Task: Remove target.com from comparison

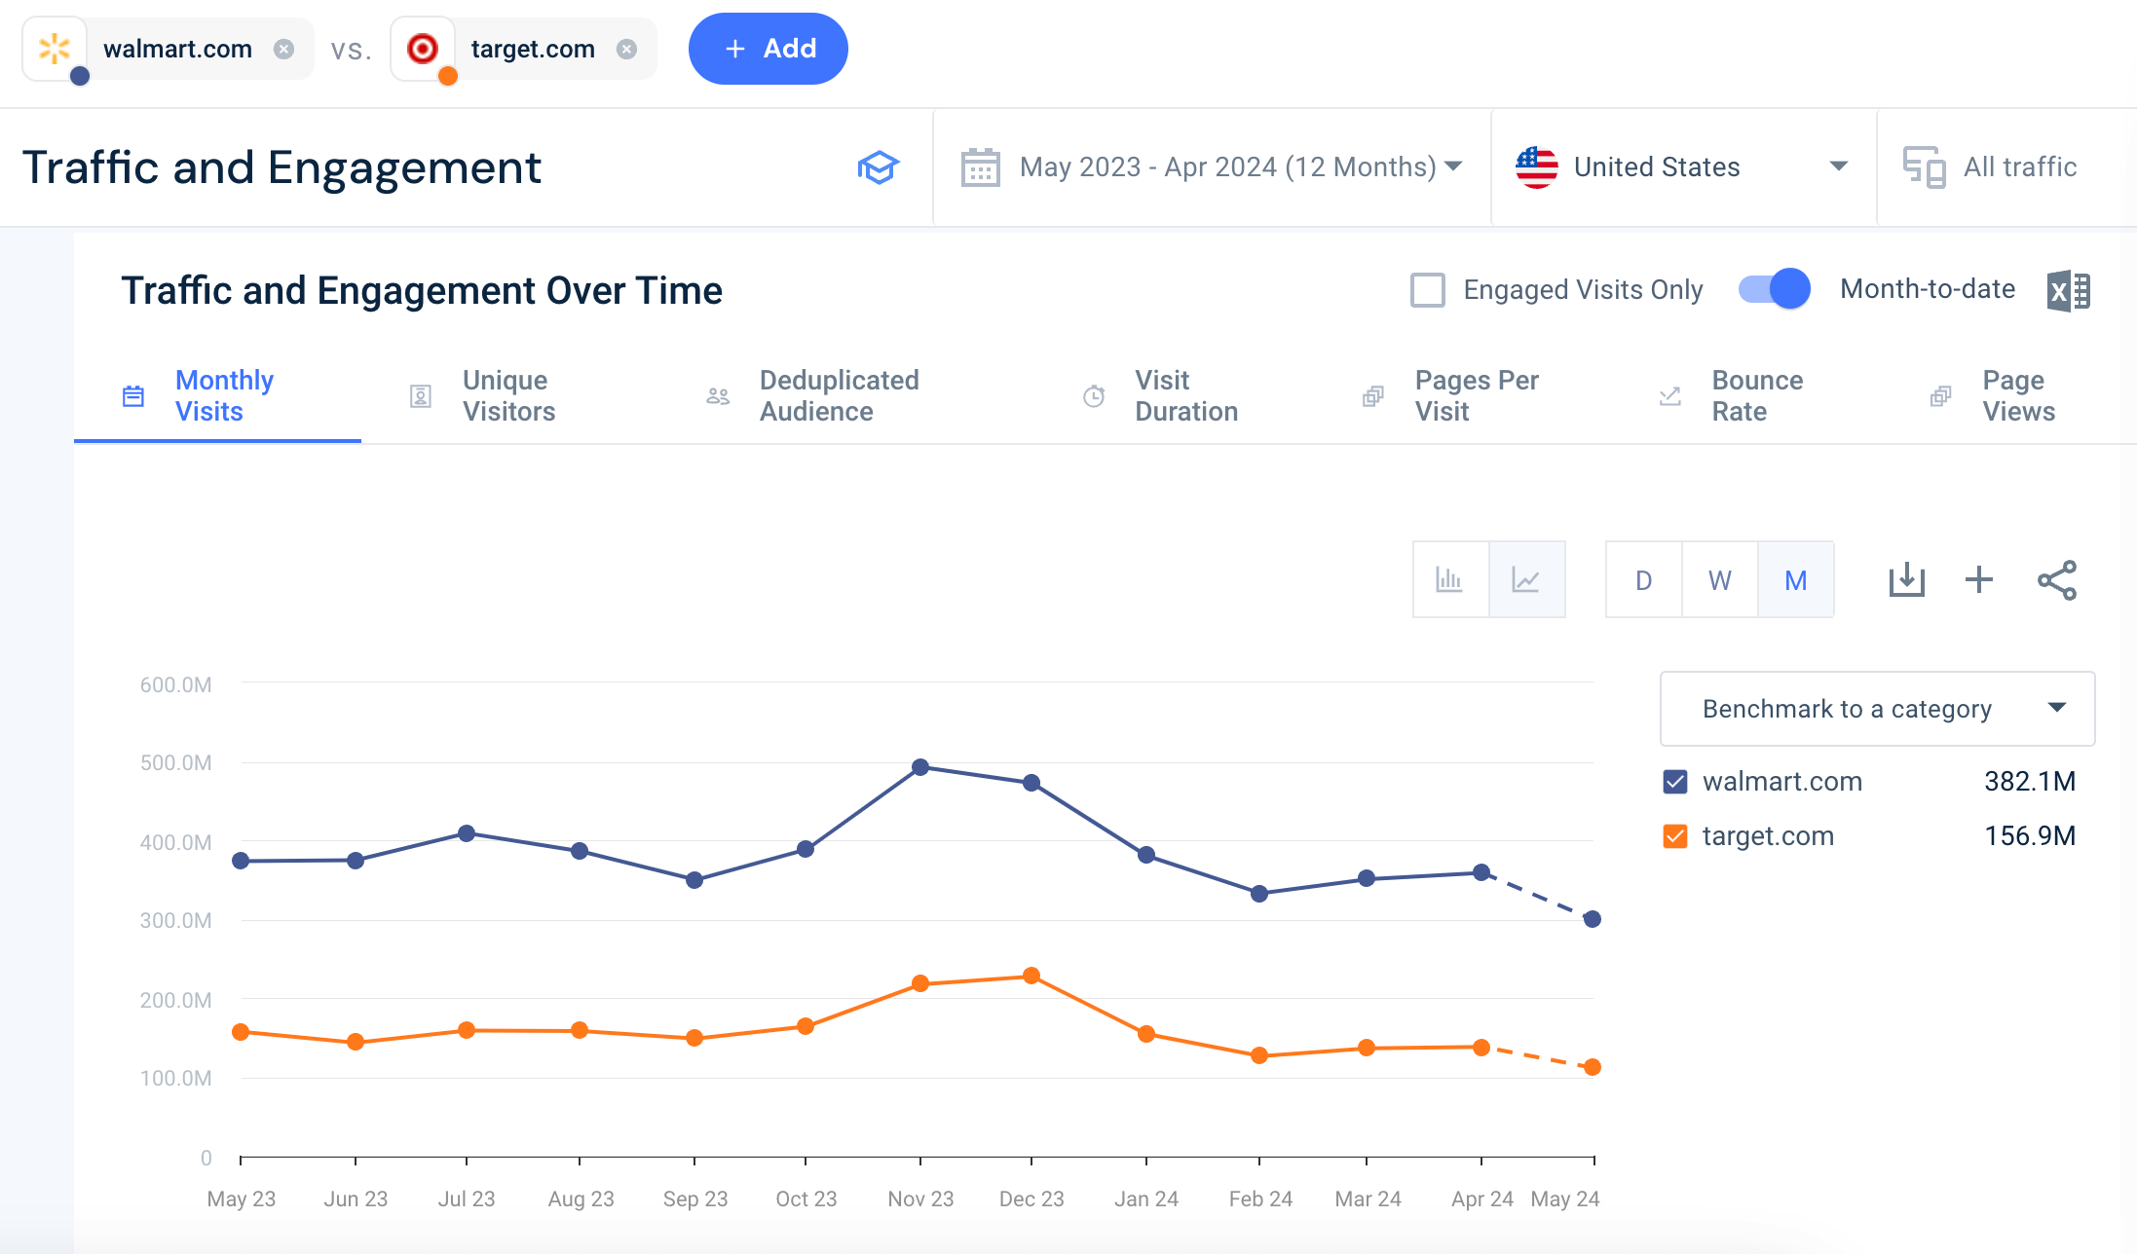Action: tap(626, 49)
